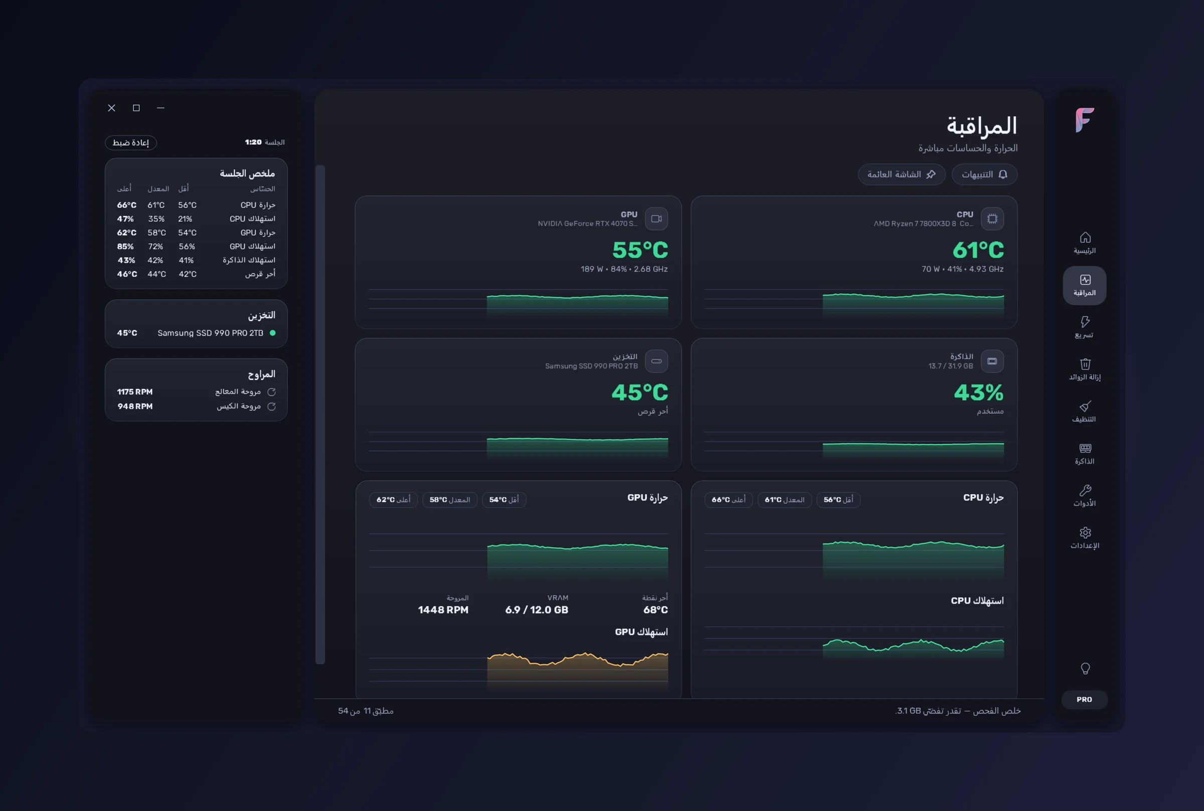Open the التنبيهات alerts button
1204x811 pixels.
(x=985, y=174)
